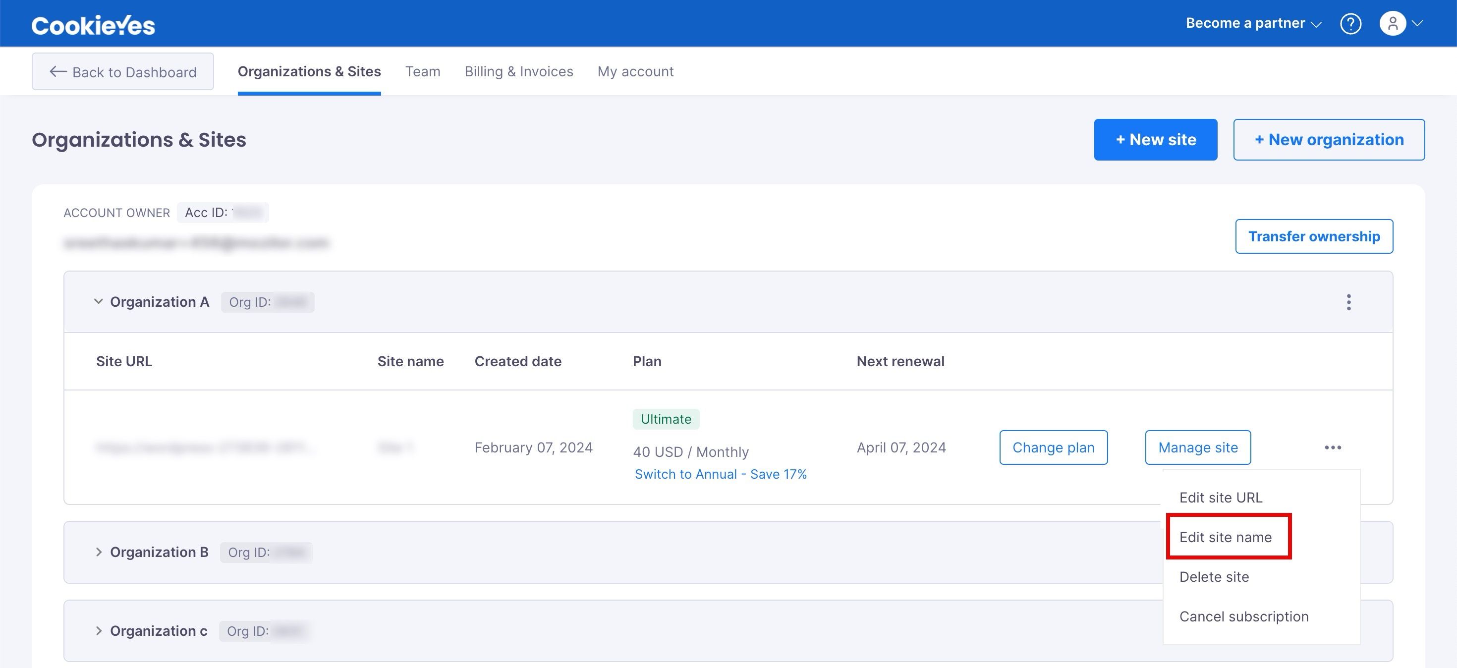Choose Edit site URL from menu
The height and width of the screenshot is (668, 1457).
pos(1221,497)
